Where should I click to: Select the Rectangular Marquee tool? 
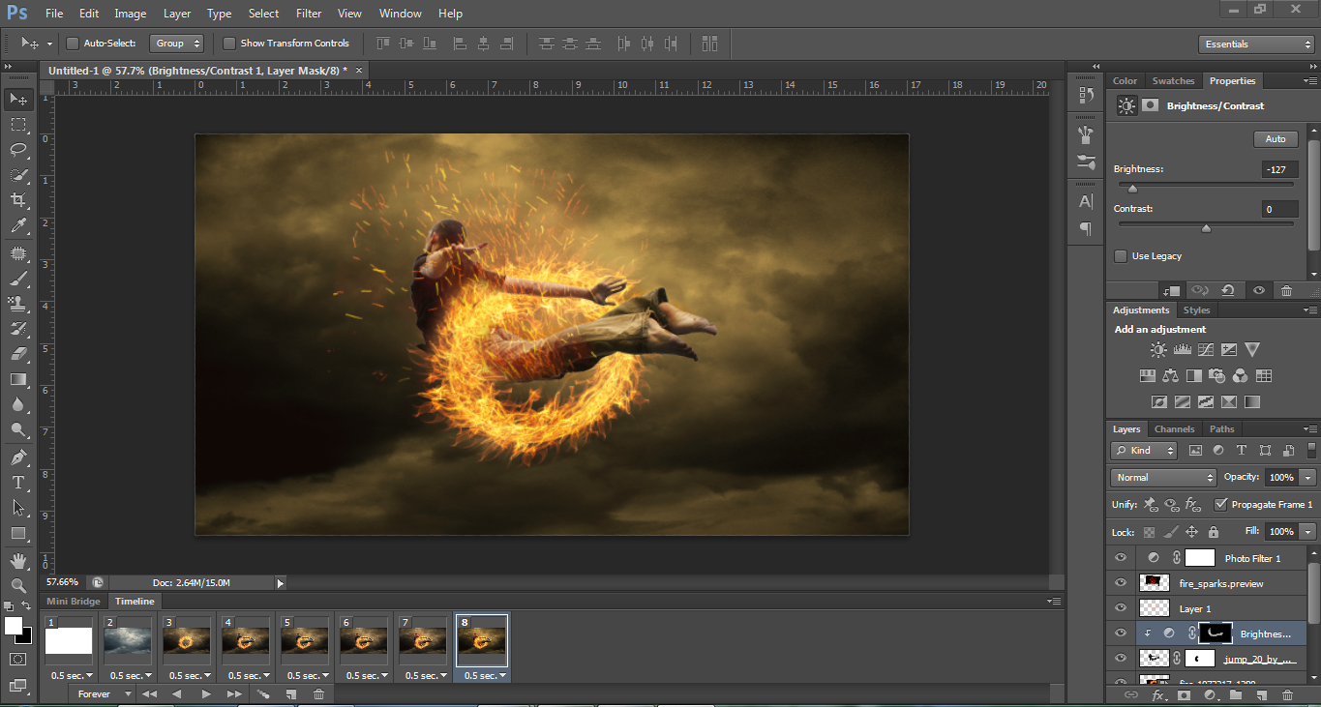point(18,125)
